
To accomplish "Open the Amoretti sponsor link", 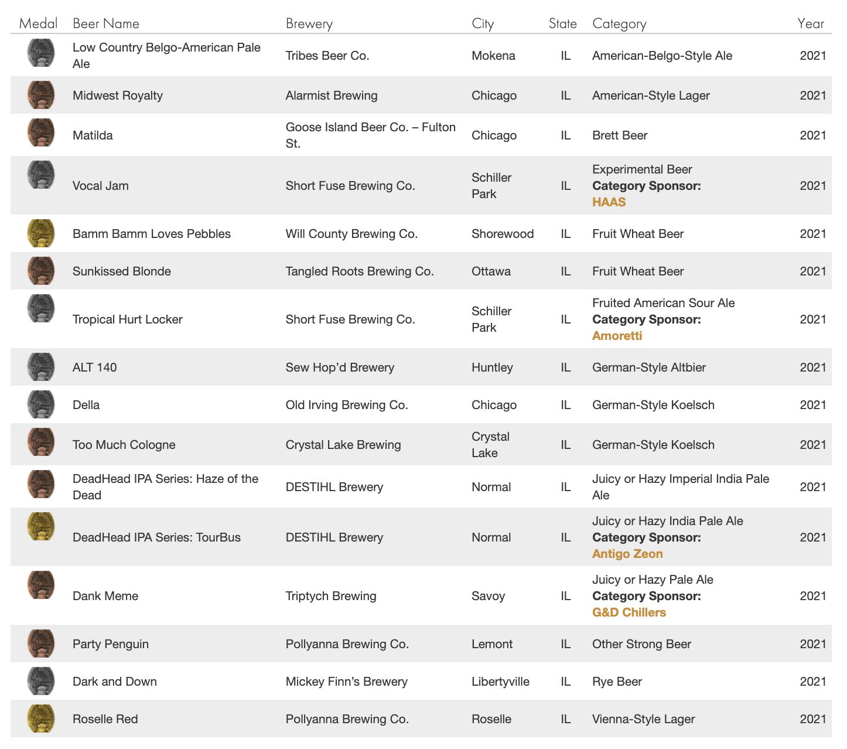I will pyautogui.click(x=617, y=336).
